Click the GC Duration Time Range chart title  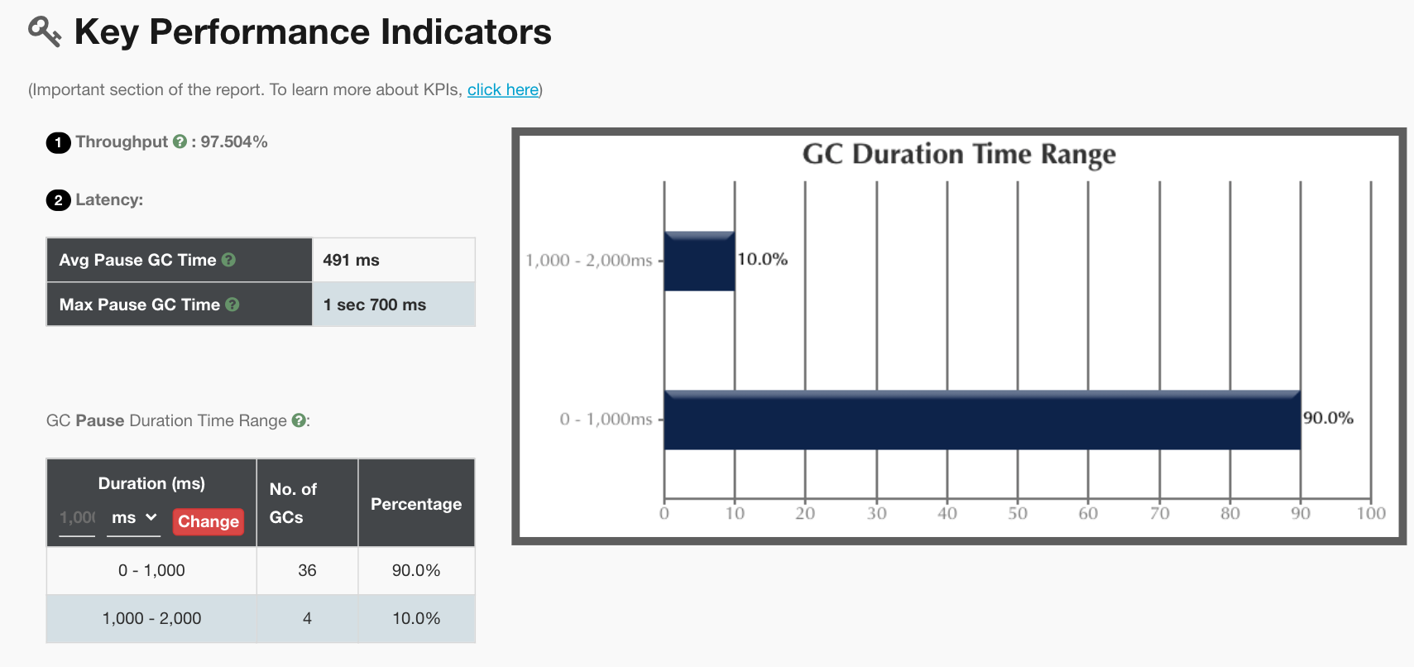click(x=959, y=154)
